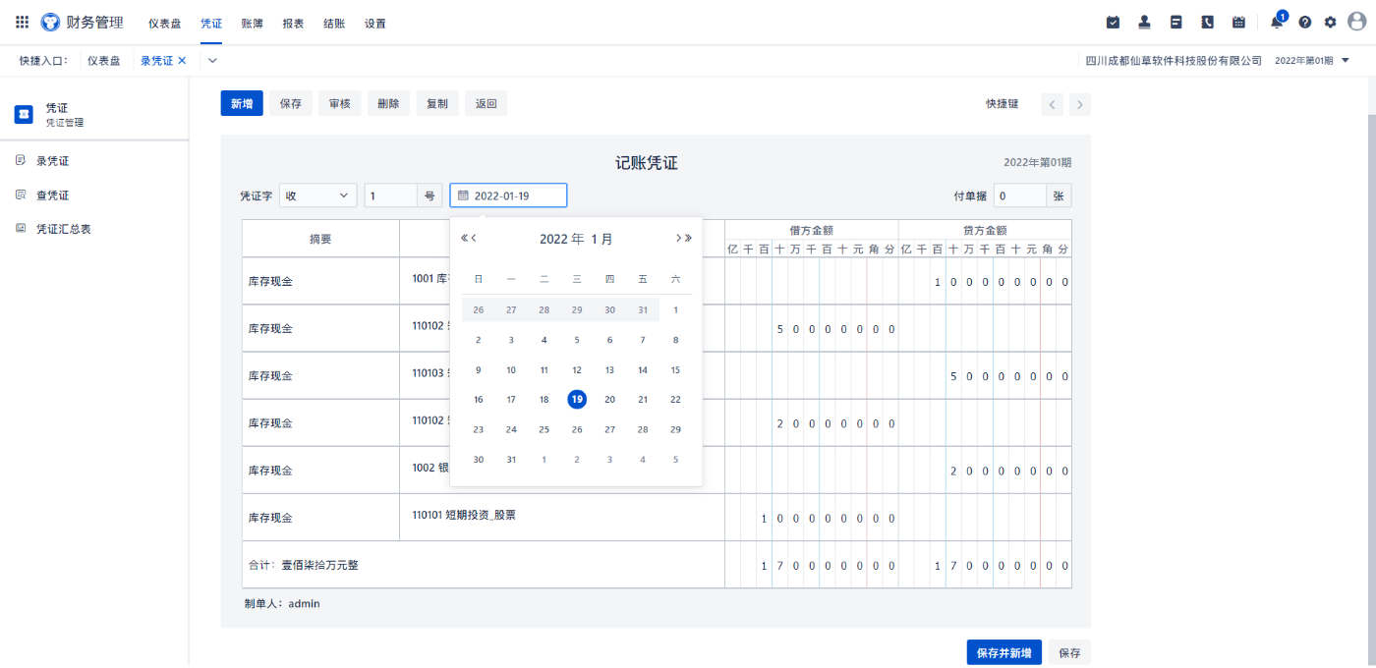Screen dimensions: 1376x668
Task: Go to the next voucher arrow
Action: (x=1080, y=104)
